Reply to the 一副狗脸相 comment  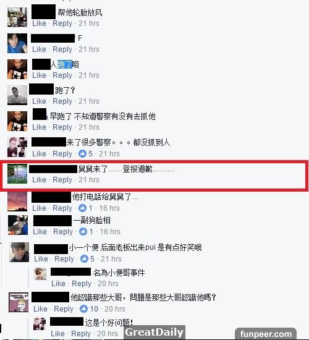(63, 232)
